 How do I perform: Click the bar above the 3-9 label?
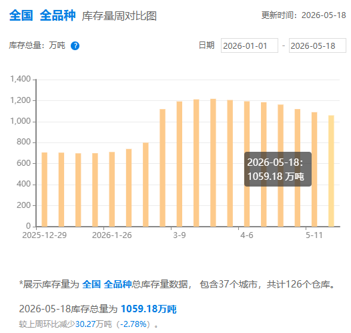pos(180,164)
